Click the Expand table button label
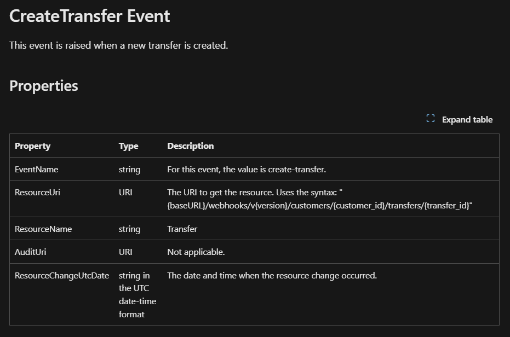This screenshot has width=510, height=337. [467, 120]
